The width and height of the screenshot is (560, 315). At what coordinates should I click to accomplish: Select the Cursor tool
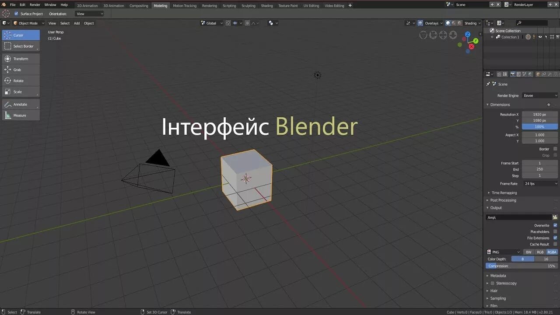click(21, 35)
